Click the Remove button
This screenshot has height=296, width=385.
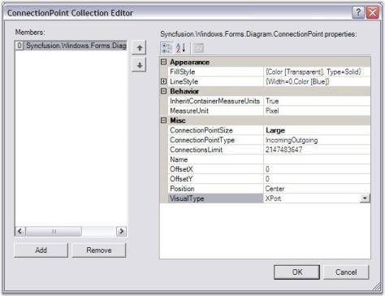click(x=99, y=250)
